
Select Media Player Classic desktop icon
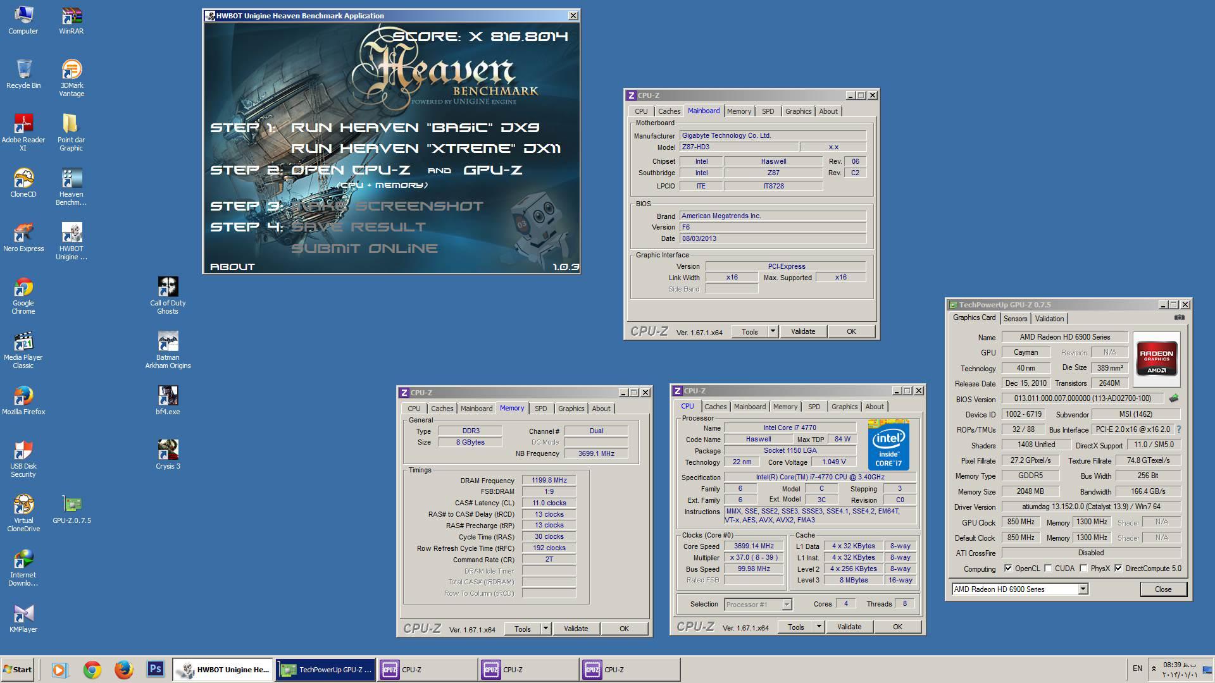click(x=23, y=350)
